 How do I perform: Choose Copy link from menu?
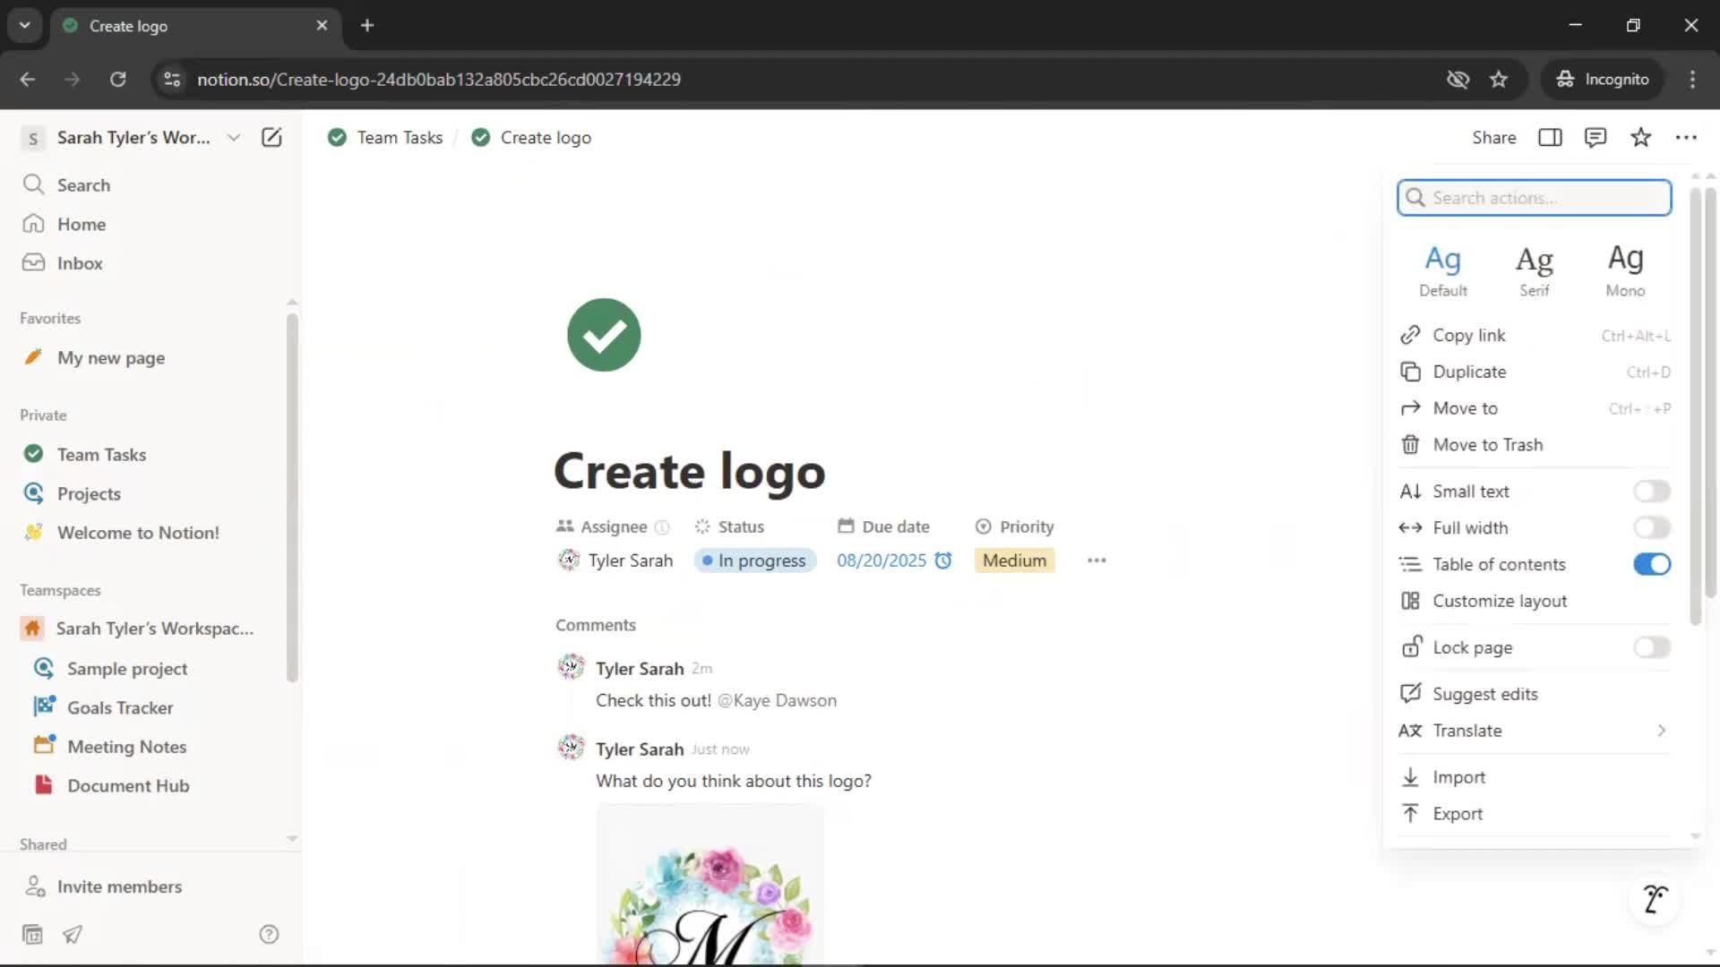pyautogui.click(x=1535, y=335)
